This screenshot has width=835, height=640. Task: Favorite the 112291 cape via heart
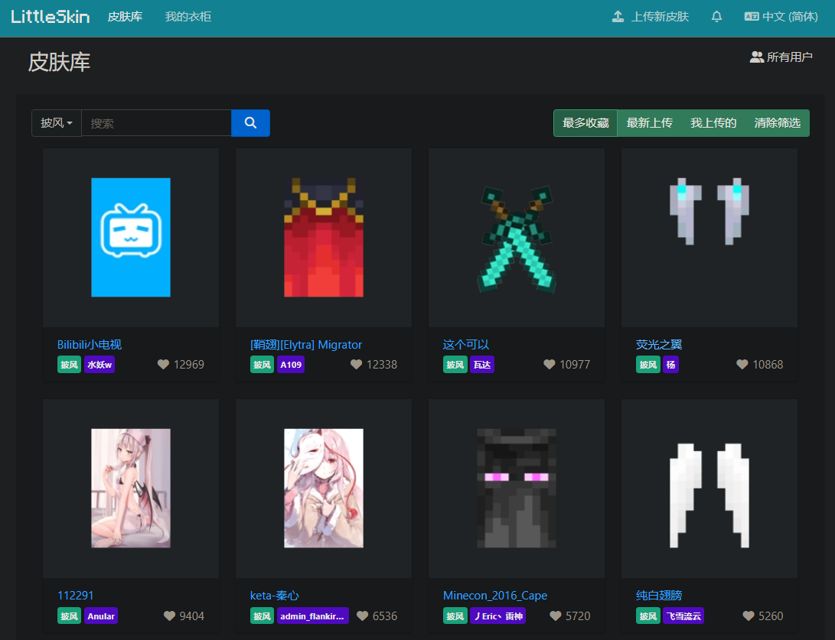pos(169,616)
